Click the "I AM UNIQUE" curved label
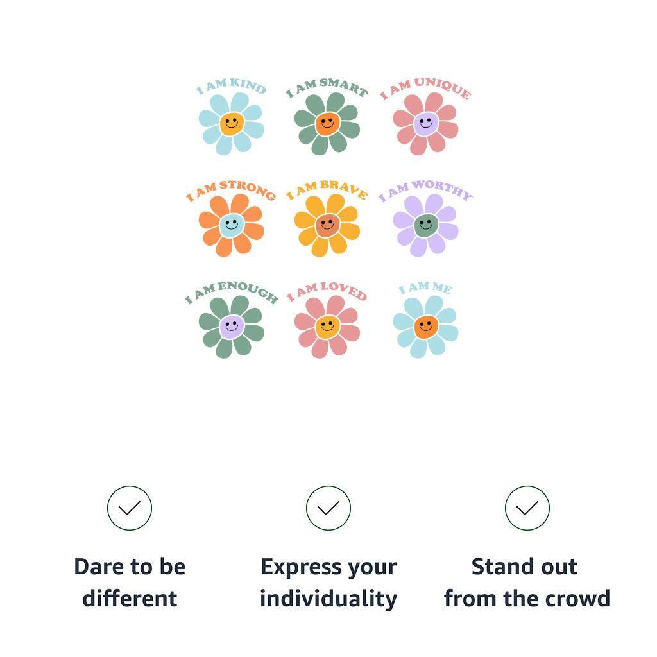The image size is (657, 657). (425, 87)
